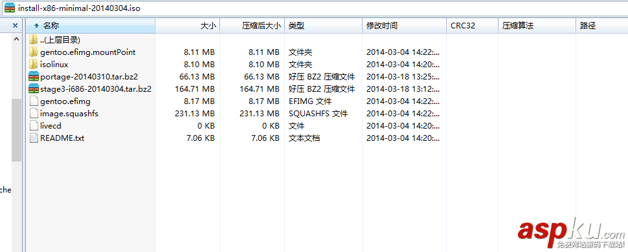Sort the list by the 大小 column header
The image size is (628, 252).
188,26
